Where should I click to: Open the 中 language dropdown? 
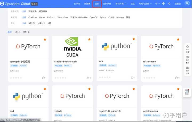click(x=158, y=4)
